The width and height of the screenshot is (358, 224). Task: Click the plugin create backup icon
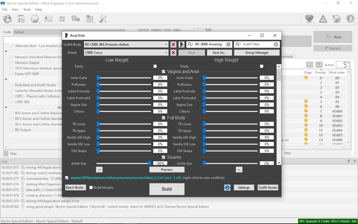coord(319,65)
